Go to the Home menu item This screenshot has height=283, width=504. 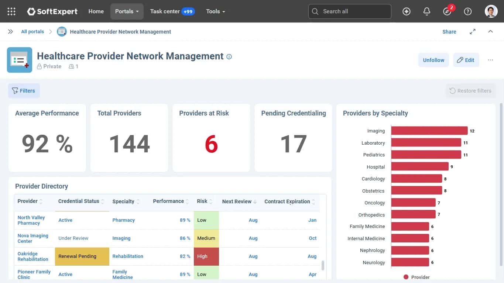tap(96, 11)
